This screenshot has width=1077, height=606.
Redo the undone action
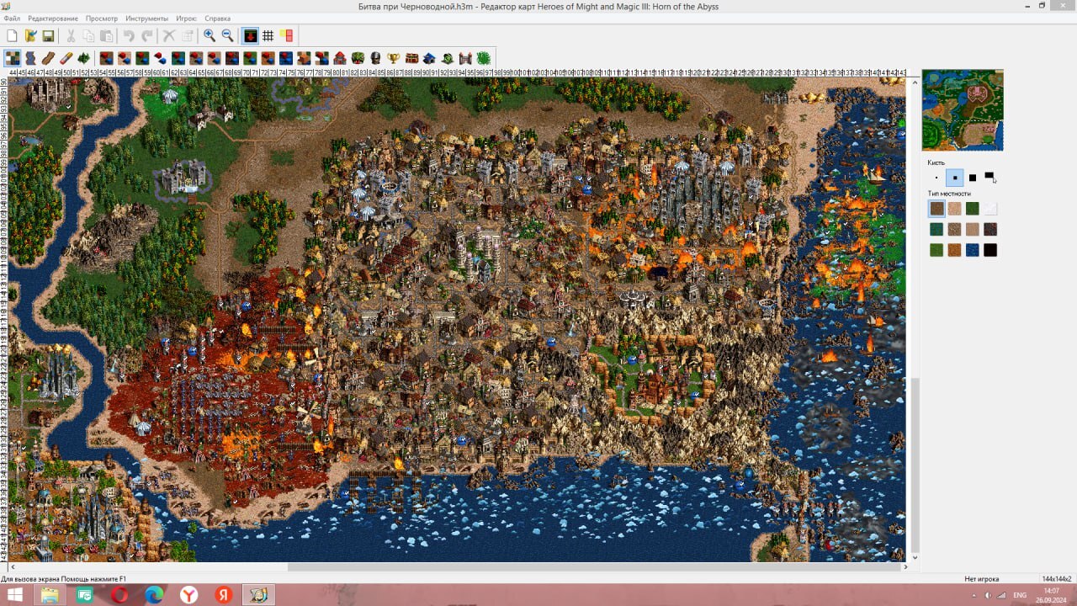147,35
